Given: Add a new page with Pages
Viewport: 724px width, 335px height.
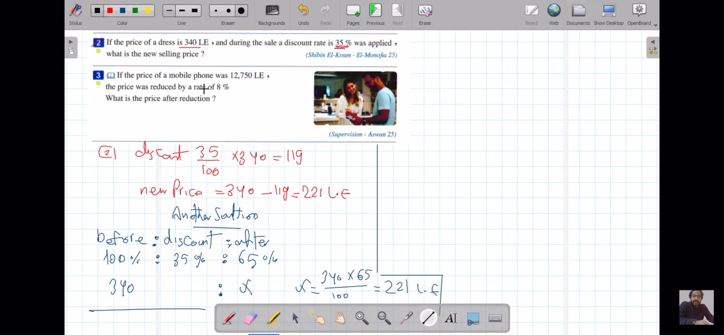Looking at the screenshot, I should [x=353, y=14].
